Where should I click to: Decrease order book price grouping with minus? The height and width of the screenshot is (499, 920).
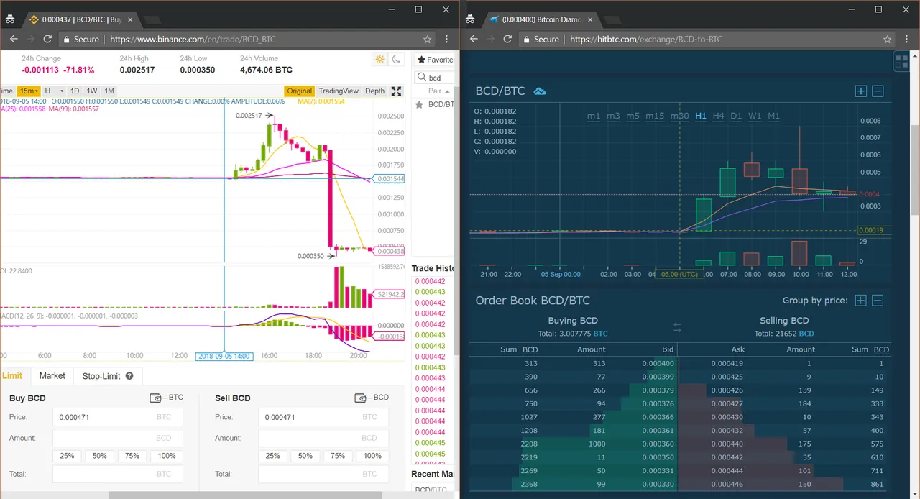(878, 301)
